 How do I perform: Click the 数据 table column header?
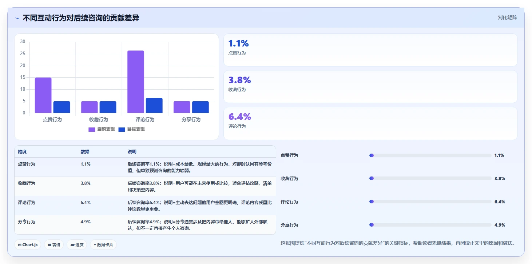click(x=85, y=152)
